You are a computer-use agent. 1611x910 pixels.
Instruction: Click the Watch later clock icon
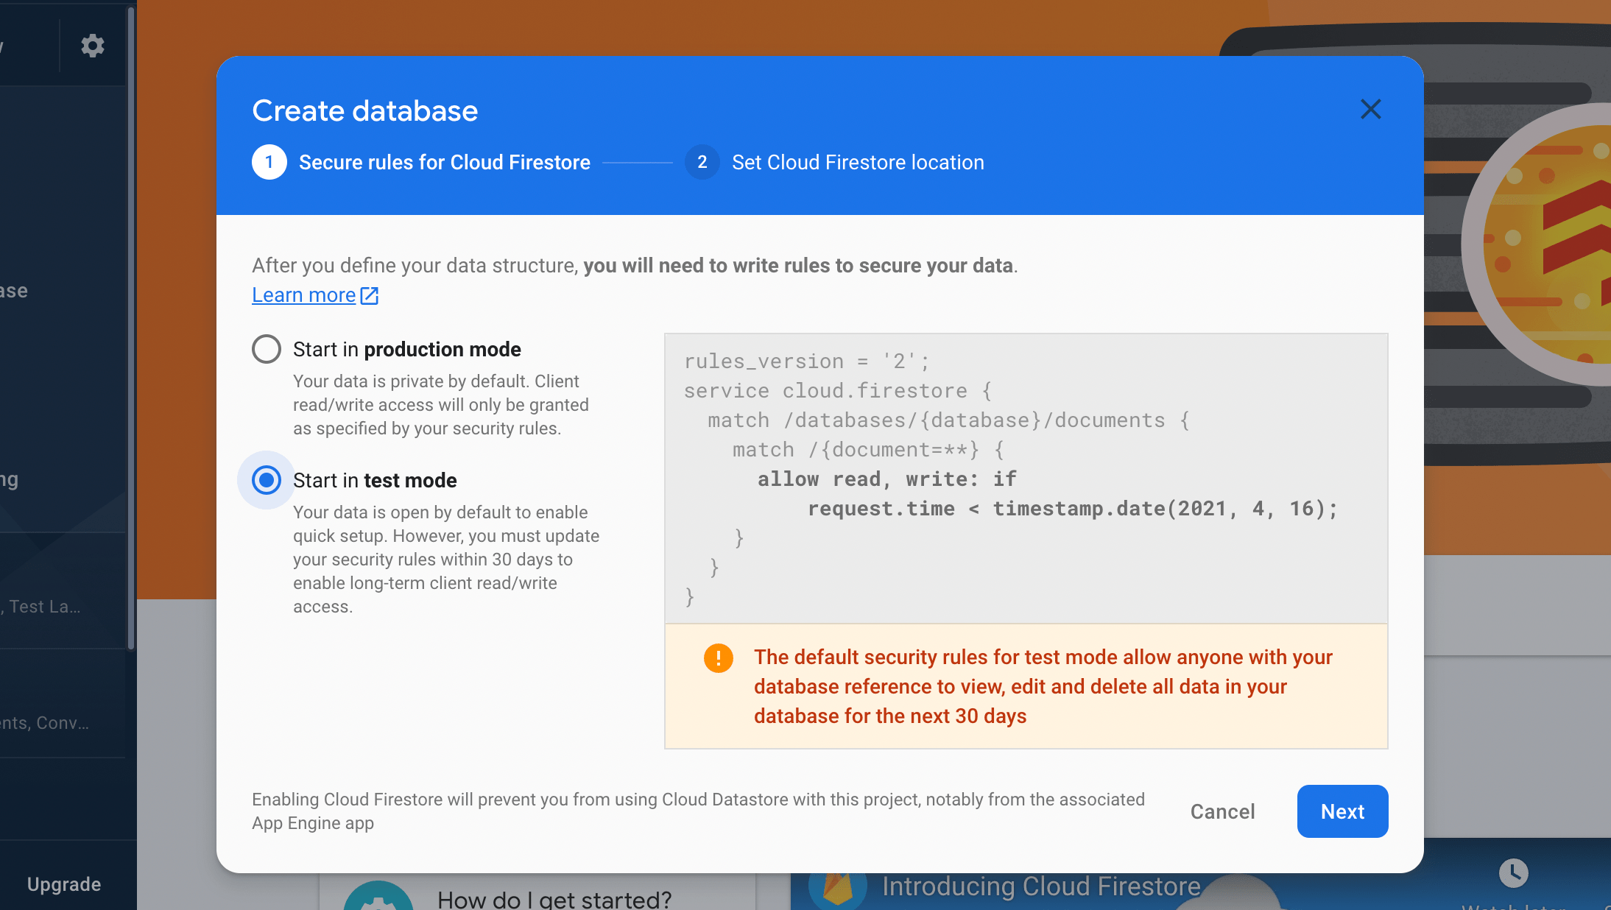click(1513, 874)
